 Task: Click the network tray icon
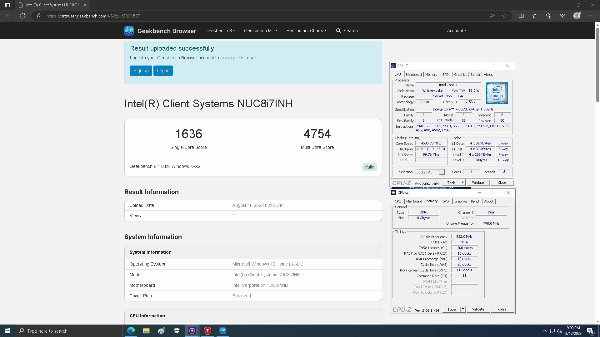coord(552,331)
